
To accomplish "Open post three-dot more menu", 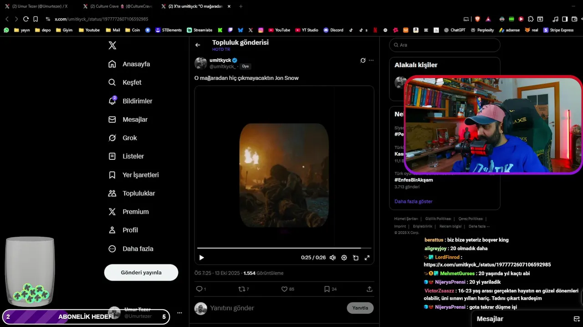I will click(371, 60).
